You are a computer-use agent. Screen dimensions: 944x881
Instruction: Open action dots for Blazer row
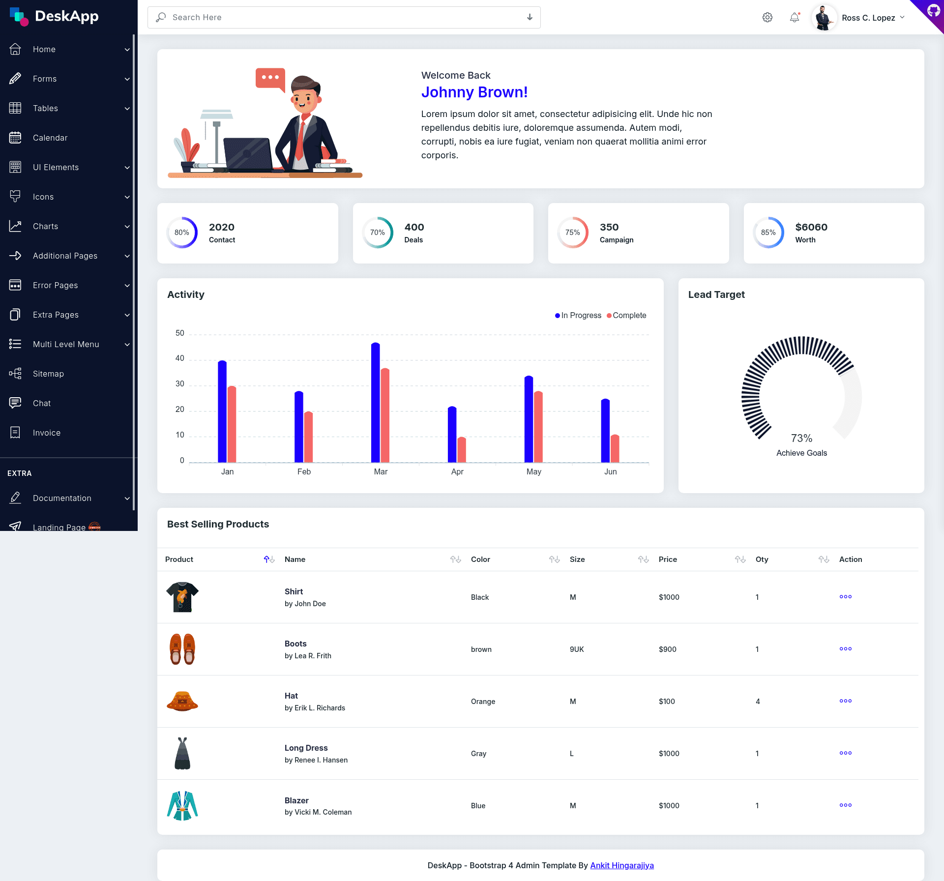846,805
